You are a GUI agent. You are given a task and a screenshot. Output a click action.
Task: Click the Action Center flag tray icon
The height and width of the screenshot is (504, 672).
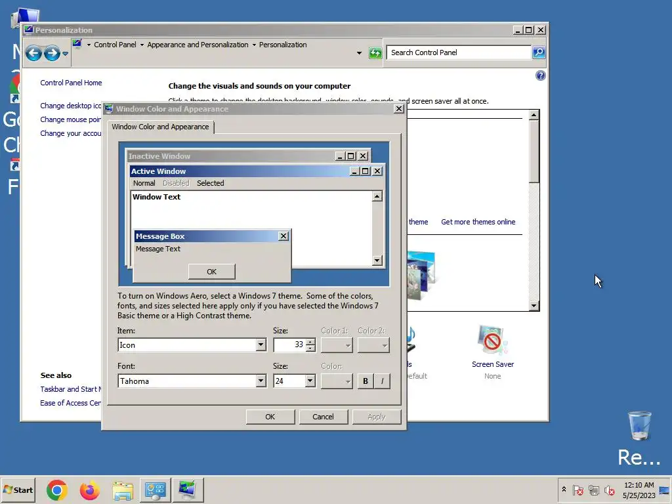click(577, 490)
